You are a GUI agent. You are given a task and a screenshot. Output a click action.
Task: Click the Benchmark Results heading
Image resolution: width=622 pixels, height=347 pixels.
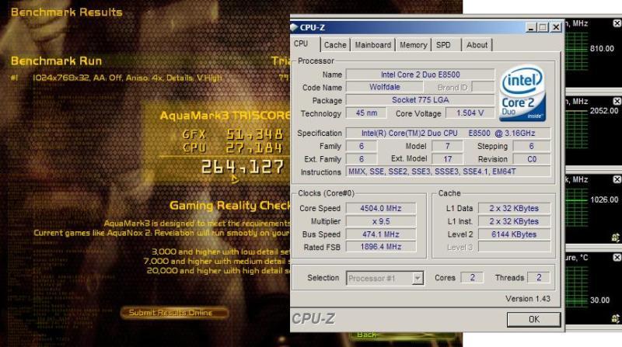tap(67, 12)
